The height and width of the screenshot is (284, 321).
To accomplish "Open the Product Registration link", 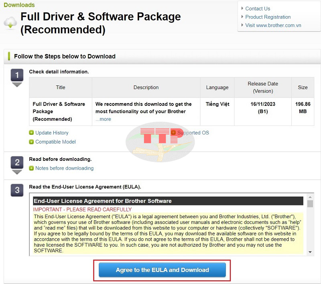I will click(x=268, y=17).
